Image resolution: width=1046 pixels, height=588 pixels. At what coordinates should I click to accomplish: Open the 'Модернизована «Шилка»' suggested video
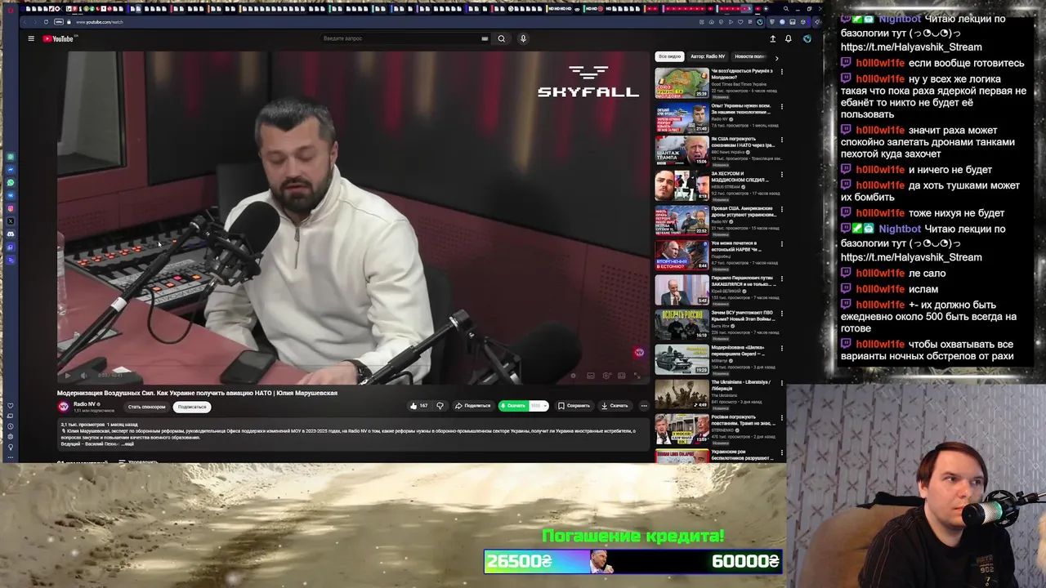[x=682, y=360]
